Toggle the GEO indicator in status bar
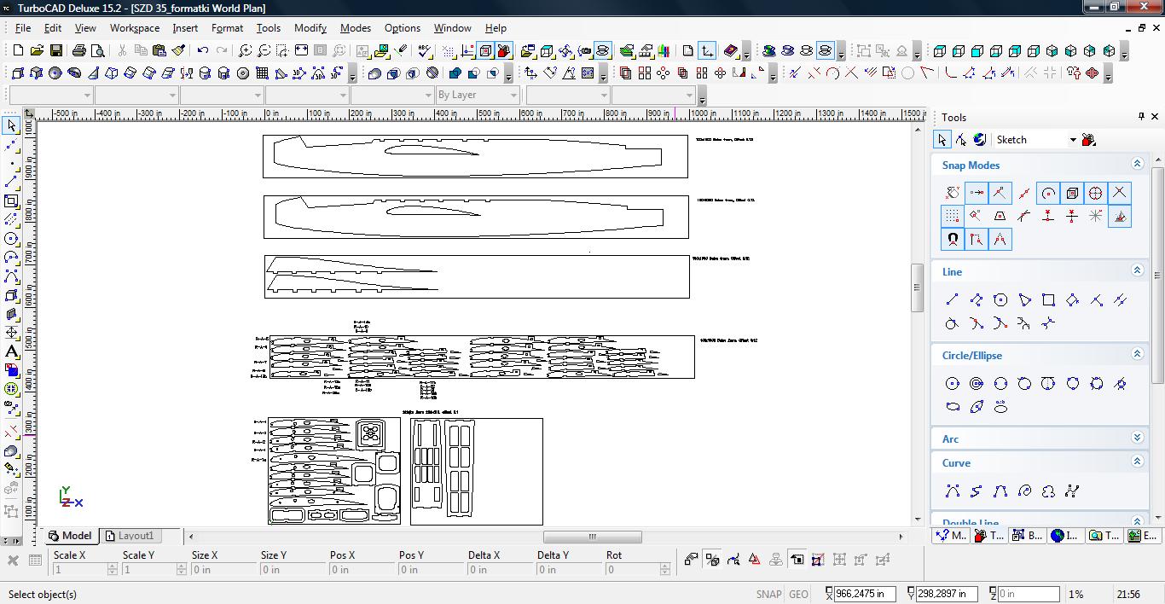 point(798,594)
